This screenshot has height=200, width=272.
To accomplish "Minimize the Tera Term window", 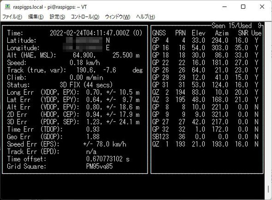I will (225, 7).
